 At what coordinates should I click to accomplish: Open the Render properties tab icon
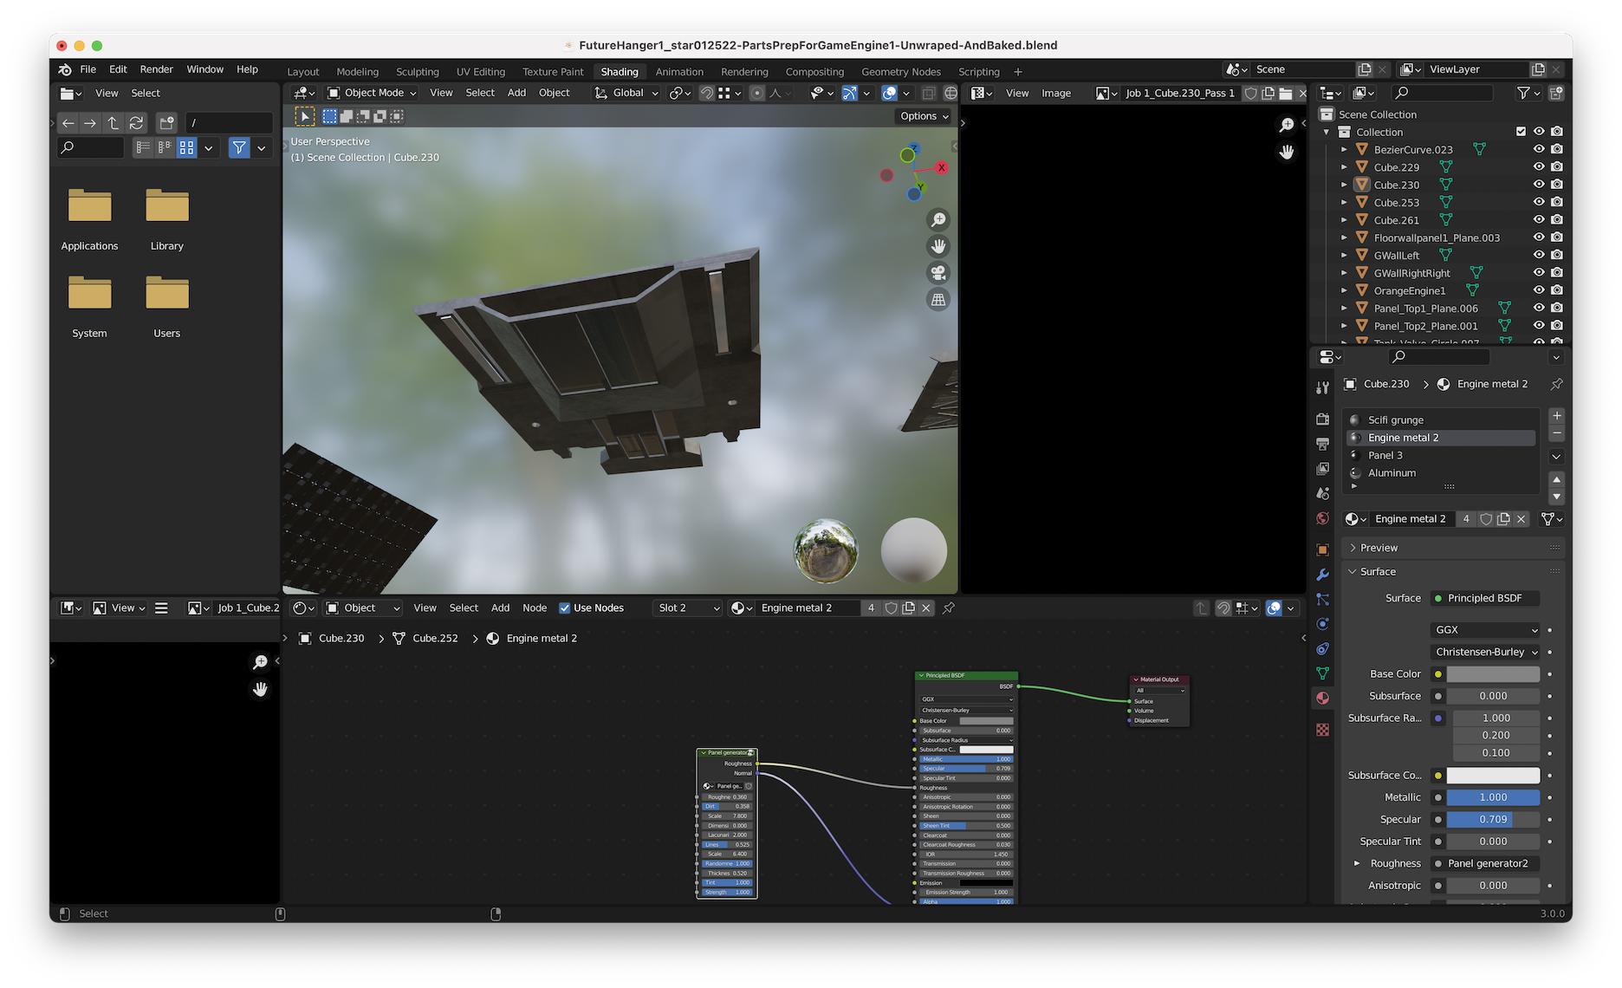pos(1322,419)
